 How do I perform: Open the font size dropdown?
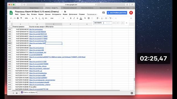[x=65, y=18]
